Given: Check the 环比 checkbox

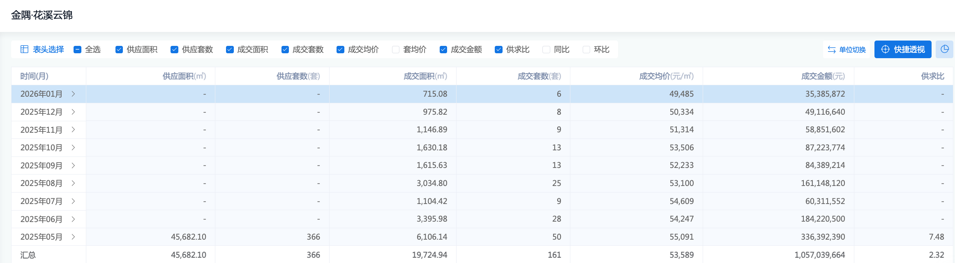Looking at the screenshot, I should (586, 50).
